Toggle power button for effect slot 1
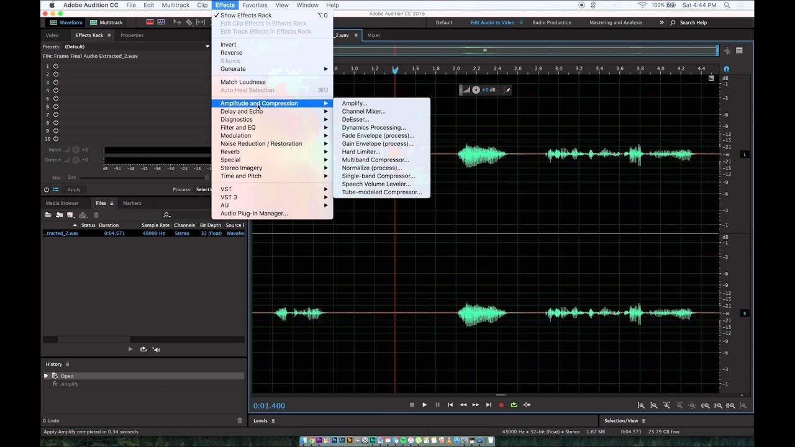 coord(56,66)
